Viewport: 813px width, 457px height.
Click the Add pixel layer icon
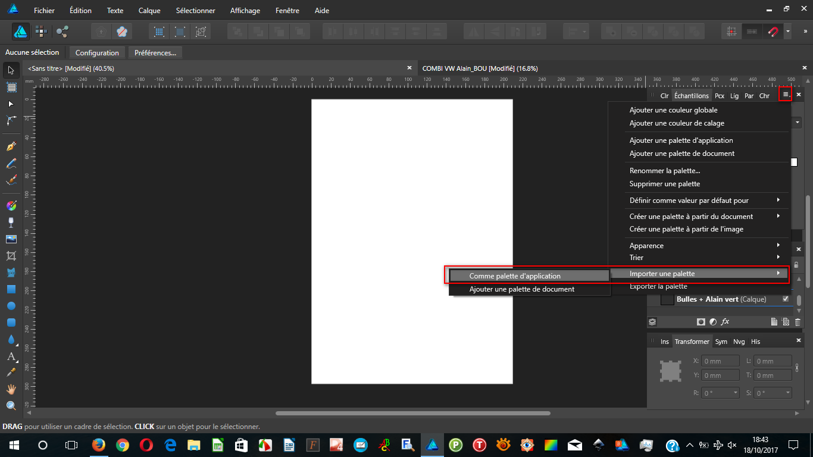[x=786, y=322]
